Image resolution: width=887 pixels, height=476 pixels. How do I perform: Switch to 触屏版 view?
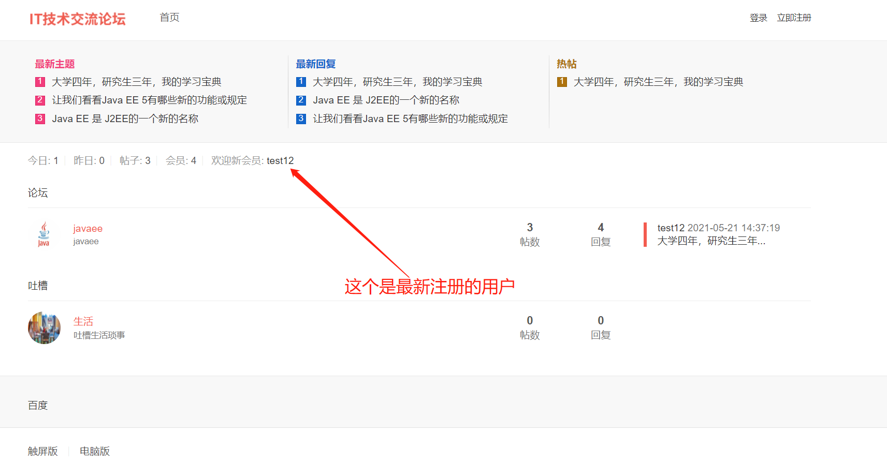click(x=43, y=451)
